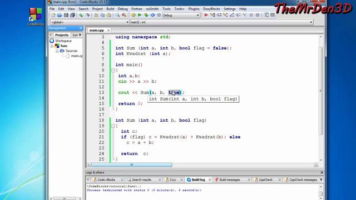The height and width of the screenshot is (200, 356).
Task: Build the project with the gear icon
Action: (133, 15)
